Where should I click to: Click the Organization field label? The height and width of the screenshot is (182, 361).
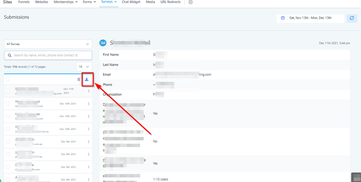pyautogui.click(x=112, y=94)
